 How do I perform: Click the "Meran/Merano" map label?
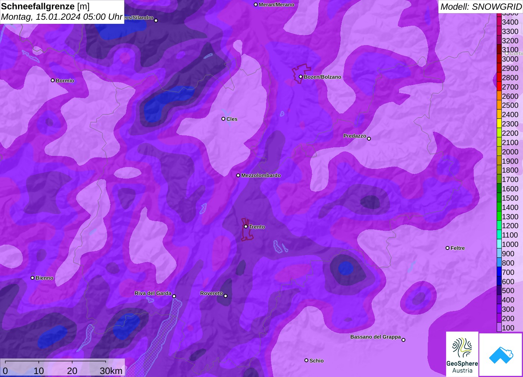[x=276, y=4]
